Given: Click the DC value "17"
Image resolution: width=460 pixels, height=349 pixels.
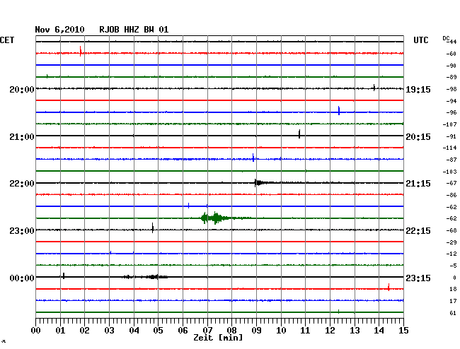Looking at the screenshot, I should [x=453, y=301].
